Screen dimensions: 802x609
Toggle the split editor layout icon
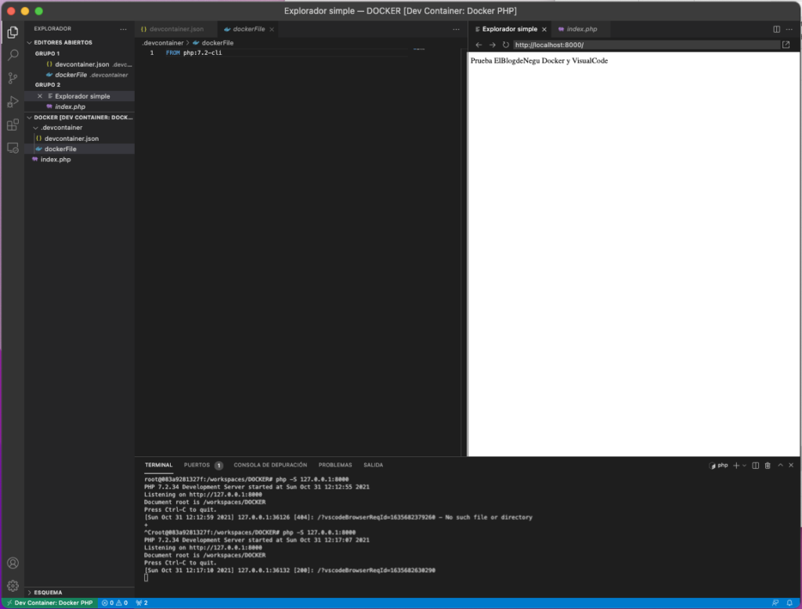[x=775, y=28]
